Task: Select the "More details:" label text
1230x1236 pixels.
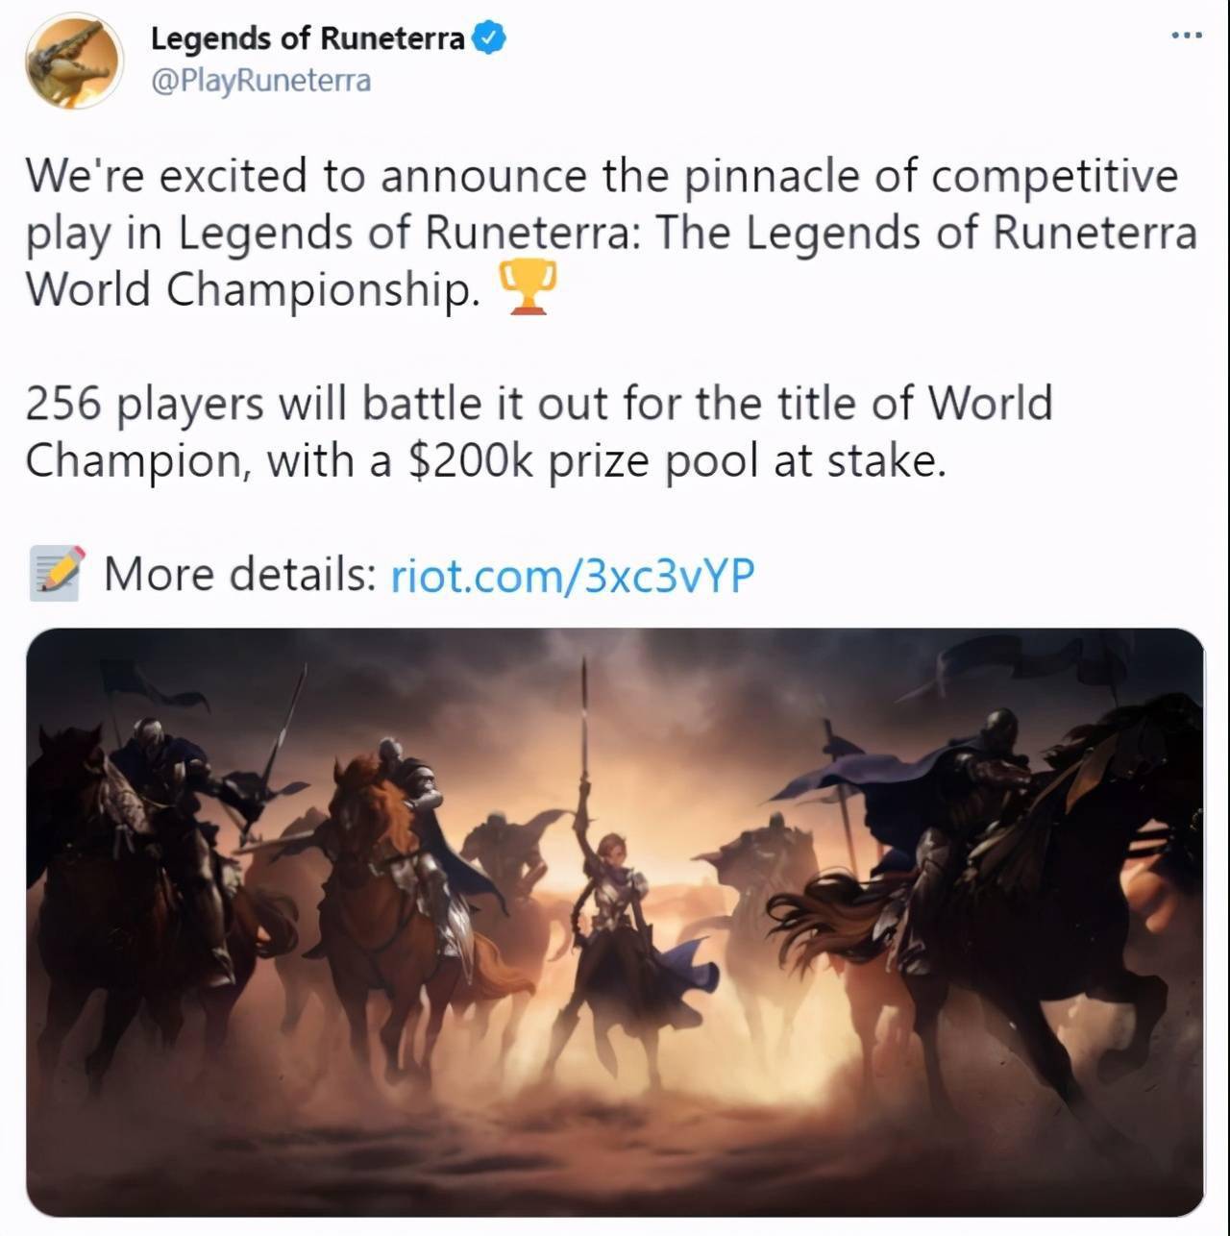Action: 239,575
